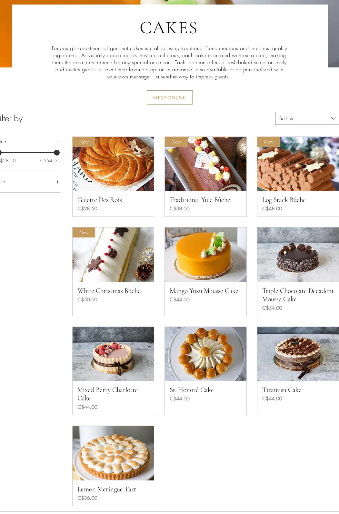The width and height of the screenshot is (339, 514).
Task: Click the Triple Chocolate Mousse Cake photo
Action: [298, 255]
